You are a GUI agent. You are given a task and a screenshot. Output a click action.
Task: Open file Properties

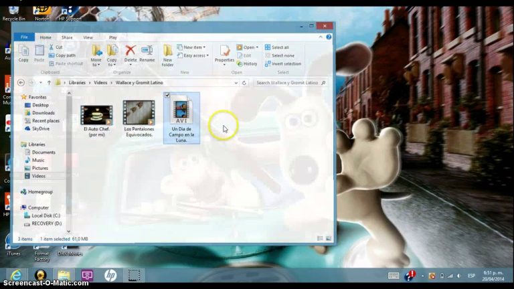click(225, 52)
